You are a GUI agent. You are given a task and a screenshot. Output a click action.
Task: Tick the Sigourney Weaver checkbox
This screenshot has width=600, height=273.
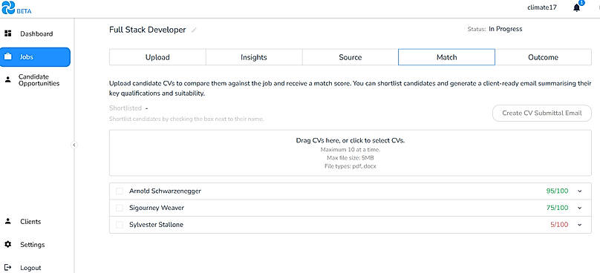point(120,208)
